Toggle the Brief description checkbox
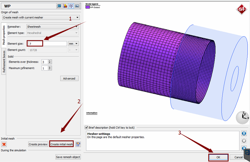 (x=86, y=128)
